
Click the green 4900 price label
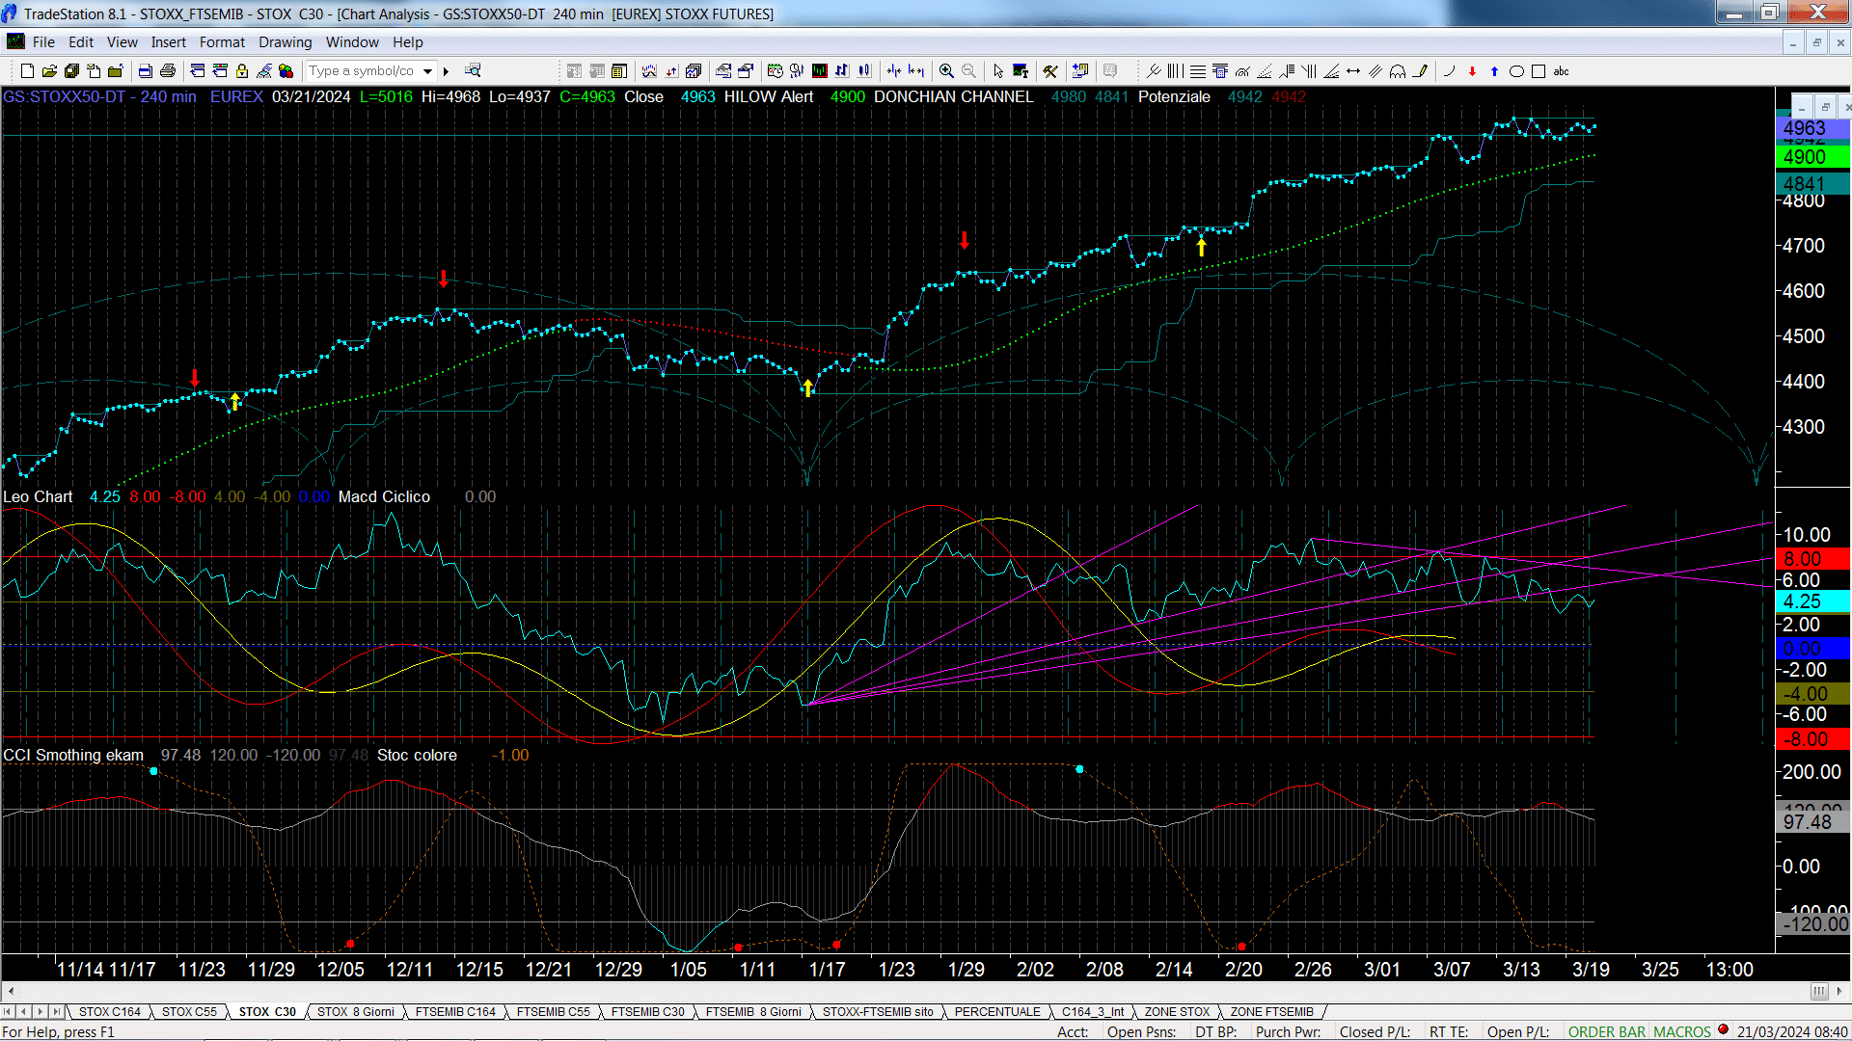pos(1811,157)
